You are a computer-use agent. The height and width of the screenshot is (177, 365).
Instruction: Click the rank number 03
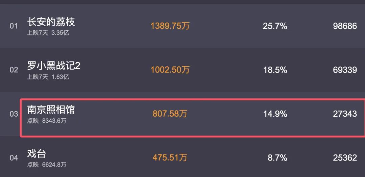tap(14, 114)
